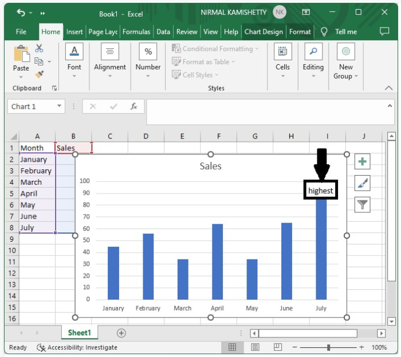Expand the Number group

148,60
